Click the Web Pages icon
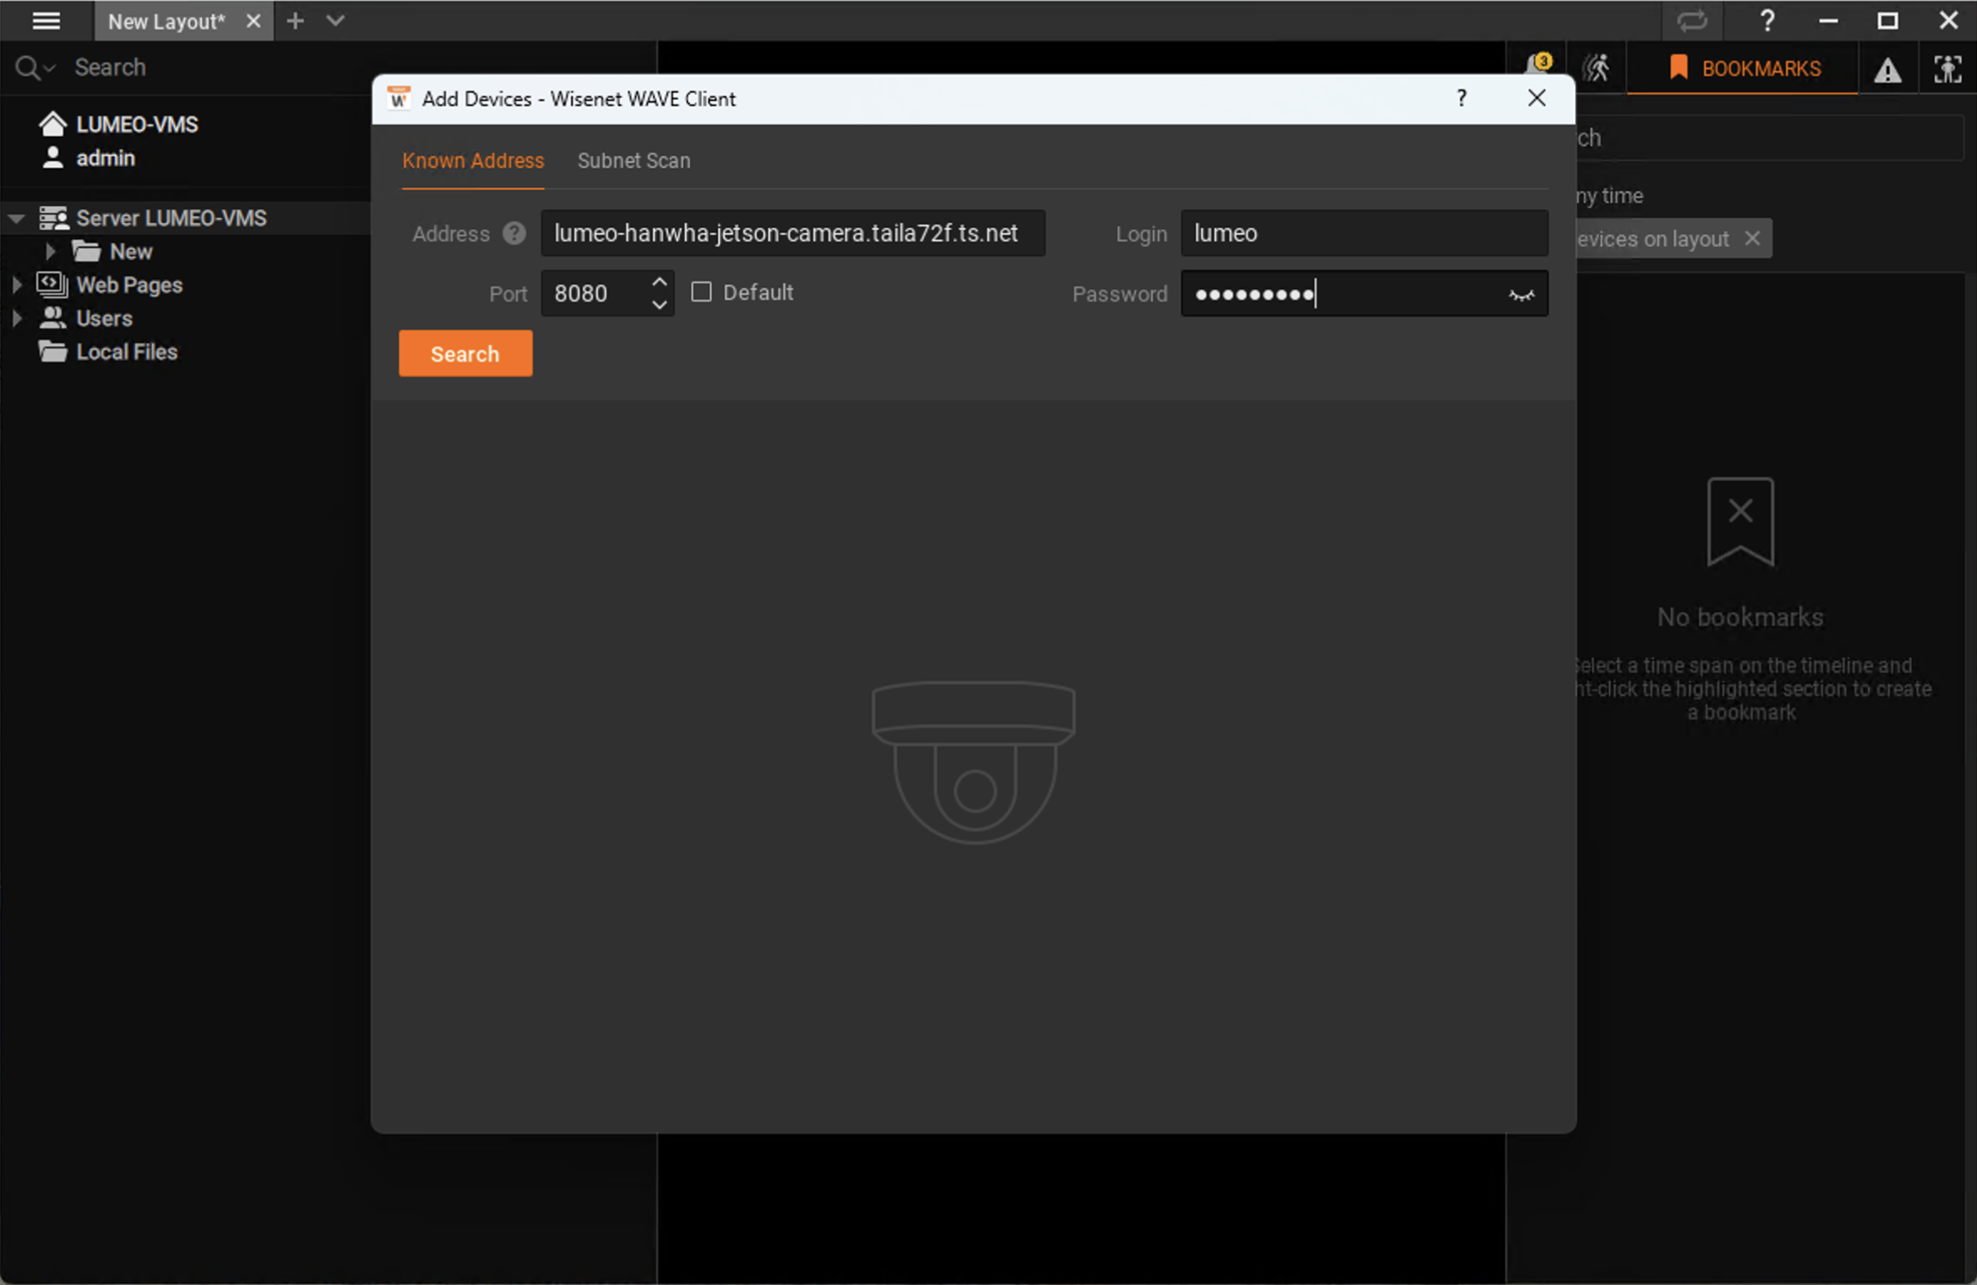The image size is (1977, 1285). tap(53, 285)
